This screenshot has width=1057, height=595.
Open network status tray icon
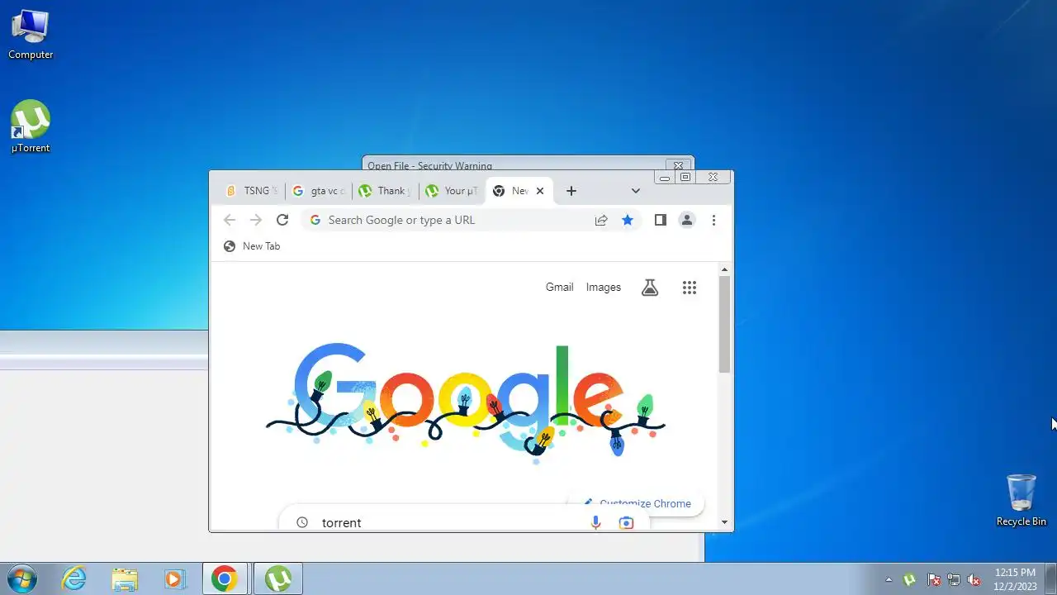[x=954, y=579]
